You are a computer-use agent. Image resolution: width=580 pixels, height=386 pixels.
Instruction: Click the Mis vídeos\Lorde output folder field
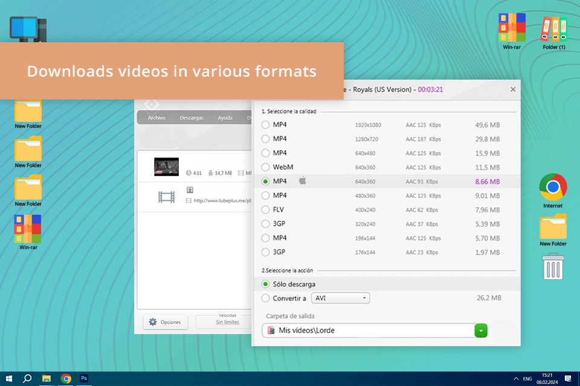369,331
